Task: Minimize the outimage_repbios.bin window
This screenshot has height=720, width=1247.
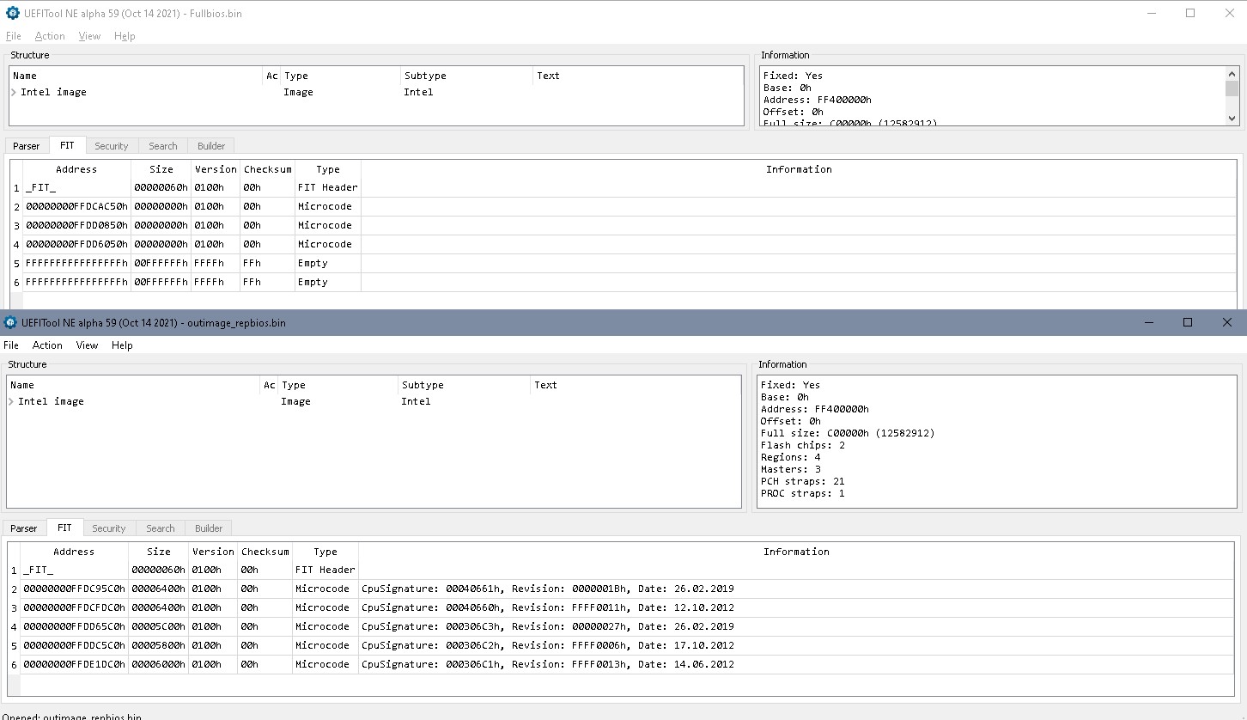Action: point(1149,322)
